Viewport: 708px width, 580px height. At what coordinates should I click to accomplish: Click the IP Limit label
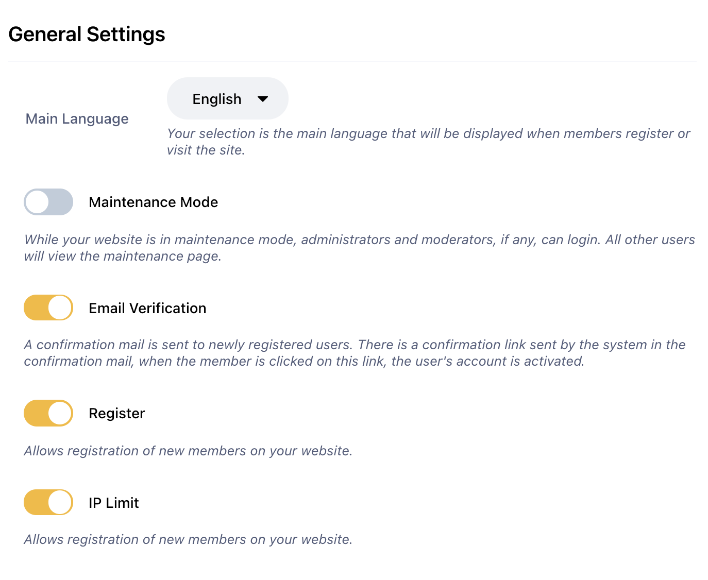(x=114, y=503)
